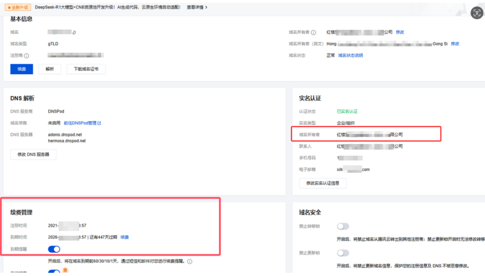Click the 续费 link beside the expiry date
This screenshot has height=276, width=485.
click(x=124, y=237)
